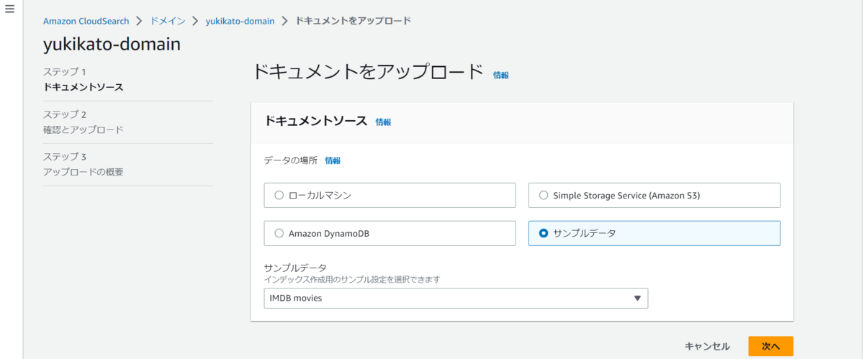
Task: Open 情報 link next to データの場所
Action: click(x=333, y=160)
